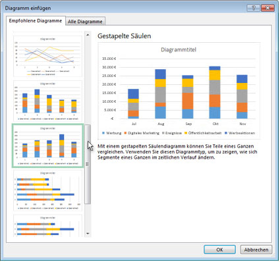Close the Diagramm einfügen dialog
The height and width of the screenshot is (262, 280).
click(x=267, y=8)
